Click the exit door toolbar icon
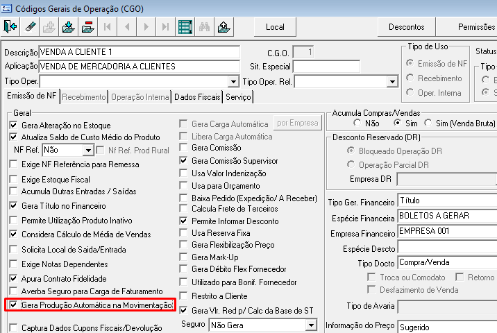The height and width of the screenshot is (333, 497). (x=10, y=27)
